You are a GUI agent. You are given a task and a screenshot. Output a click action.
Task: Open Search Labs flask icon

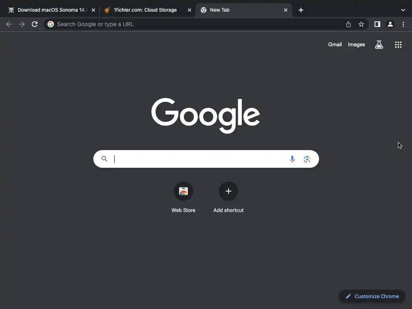tap(379, 45)
